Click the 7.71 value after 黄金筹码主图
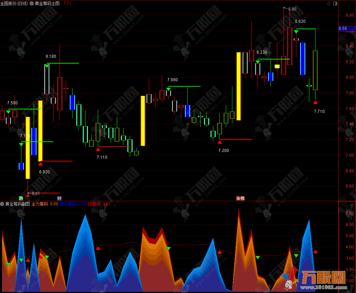Image resolution: width=356 pixels, height=293 pixels. 67,3
